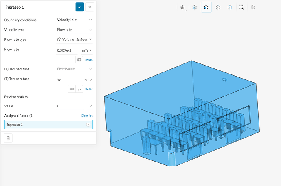The width and height of the screenshot is (281, 186).
Task: Confirm the ingresso 1 settings
Action: (x=80, y=7)
